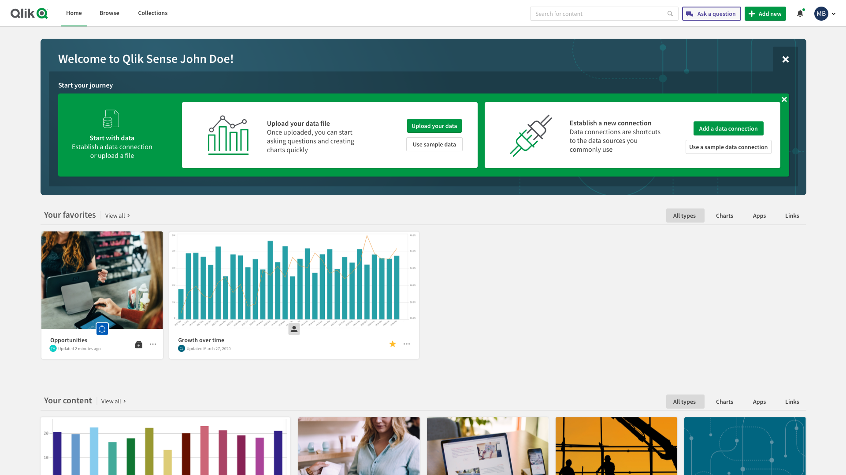Switch to the Browse tab
Viewport: 846px width, 475px height.
[x=109, y=13]
